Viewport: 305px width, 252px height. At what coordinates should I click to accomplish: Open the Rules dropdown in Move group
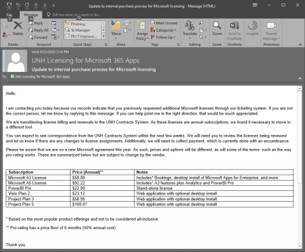pos(127,23)
